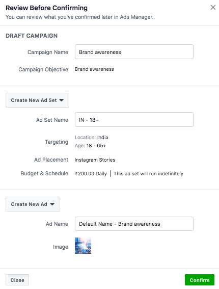Click the Close button at bottom
219x289 pixels.
(x=17, y=280)
